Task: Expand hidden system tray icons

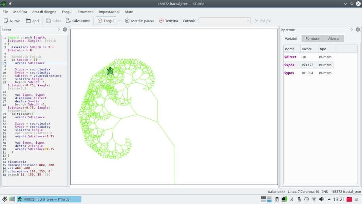Action: 329,199
